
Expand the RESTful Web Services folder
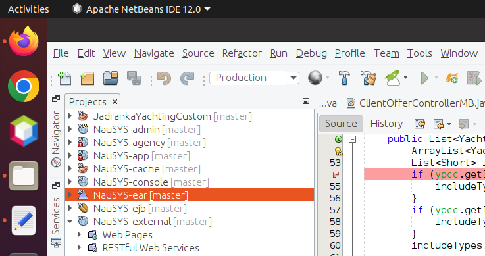click(x=79, y=247)
